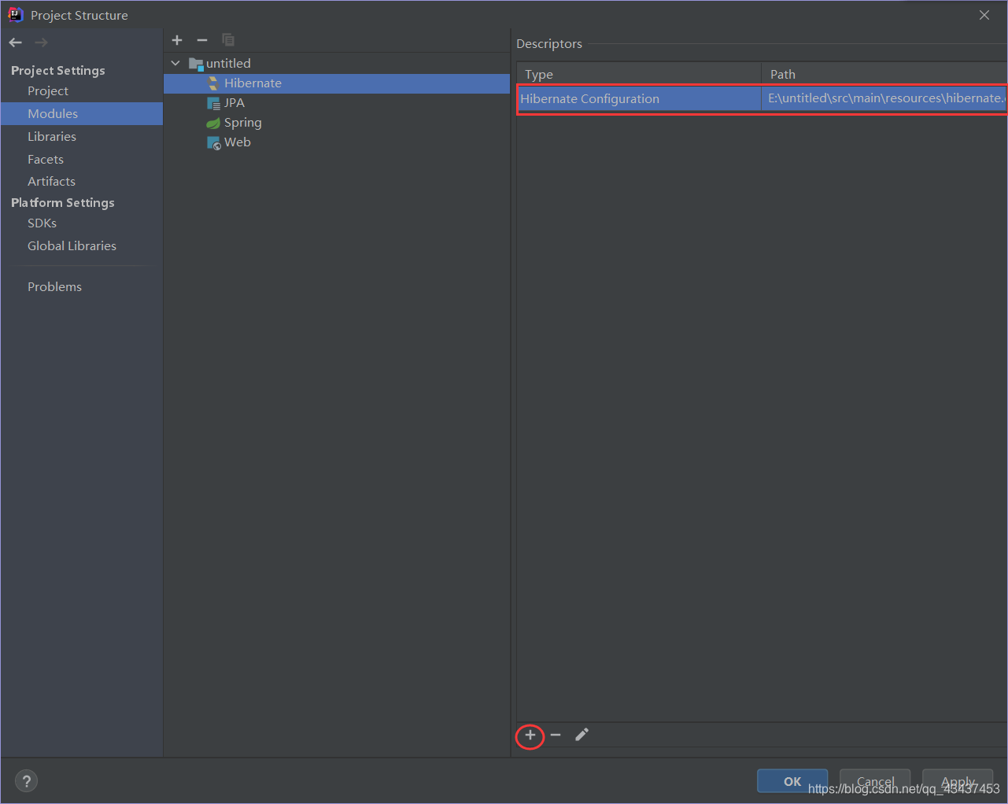
Task: Click the Web facet icon
Action: tap(213, 142)
